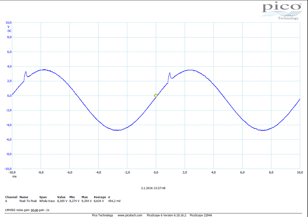
Task: Click the value "8,365 V"
Action: [x=62, y=201]
